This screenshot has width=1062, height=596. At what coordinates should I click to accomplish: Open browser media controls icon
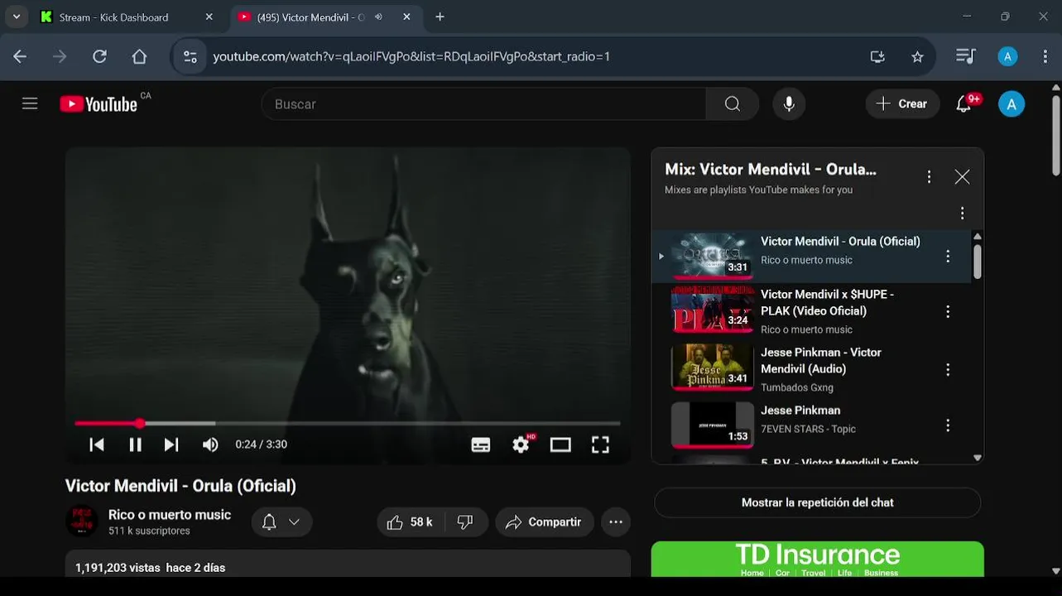point(965,56)
